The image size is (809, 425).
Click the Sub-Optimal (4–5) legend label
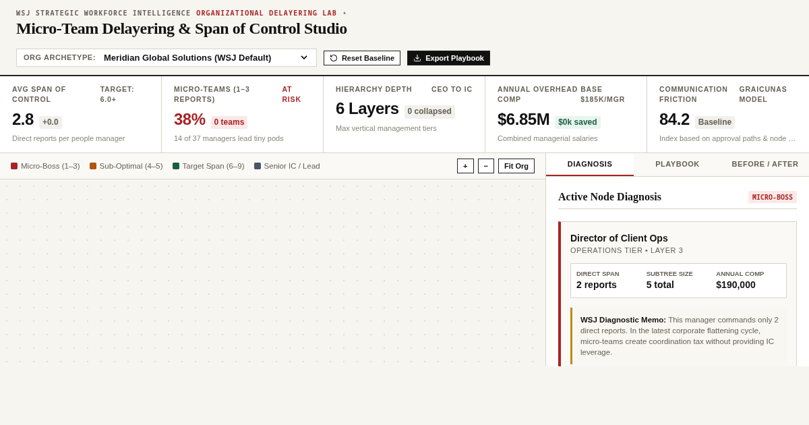coord(131,166)
